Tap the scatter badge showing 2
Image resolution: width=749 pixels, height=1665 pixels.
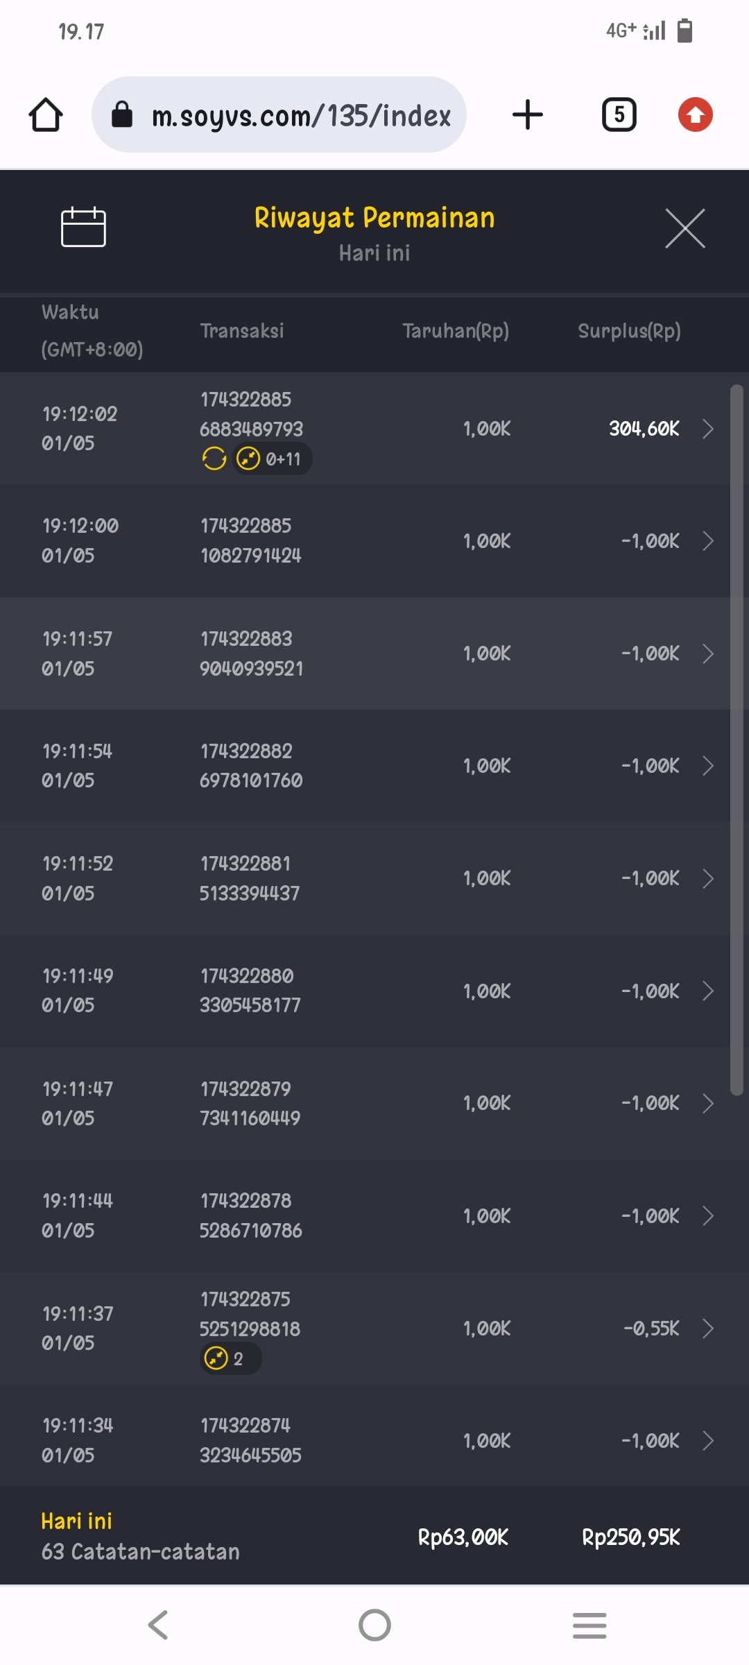[x=230, y=1358]
